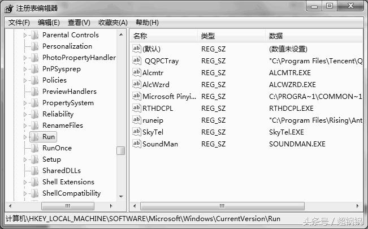Click values pane horizontal scroll right arrow
368x229 pixels.
click(357, 206)
